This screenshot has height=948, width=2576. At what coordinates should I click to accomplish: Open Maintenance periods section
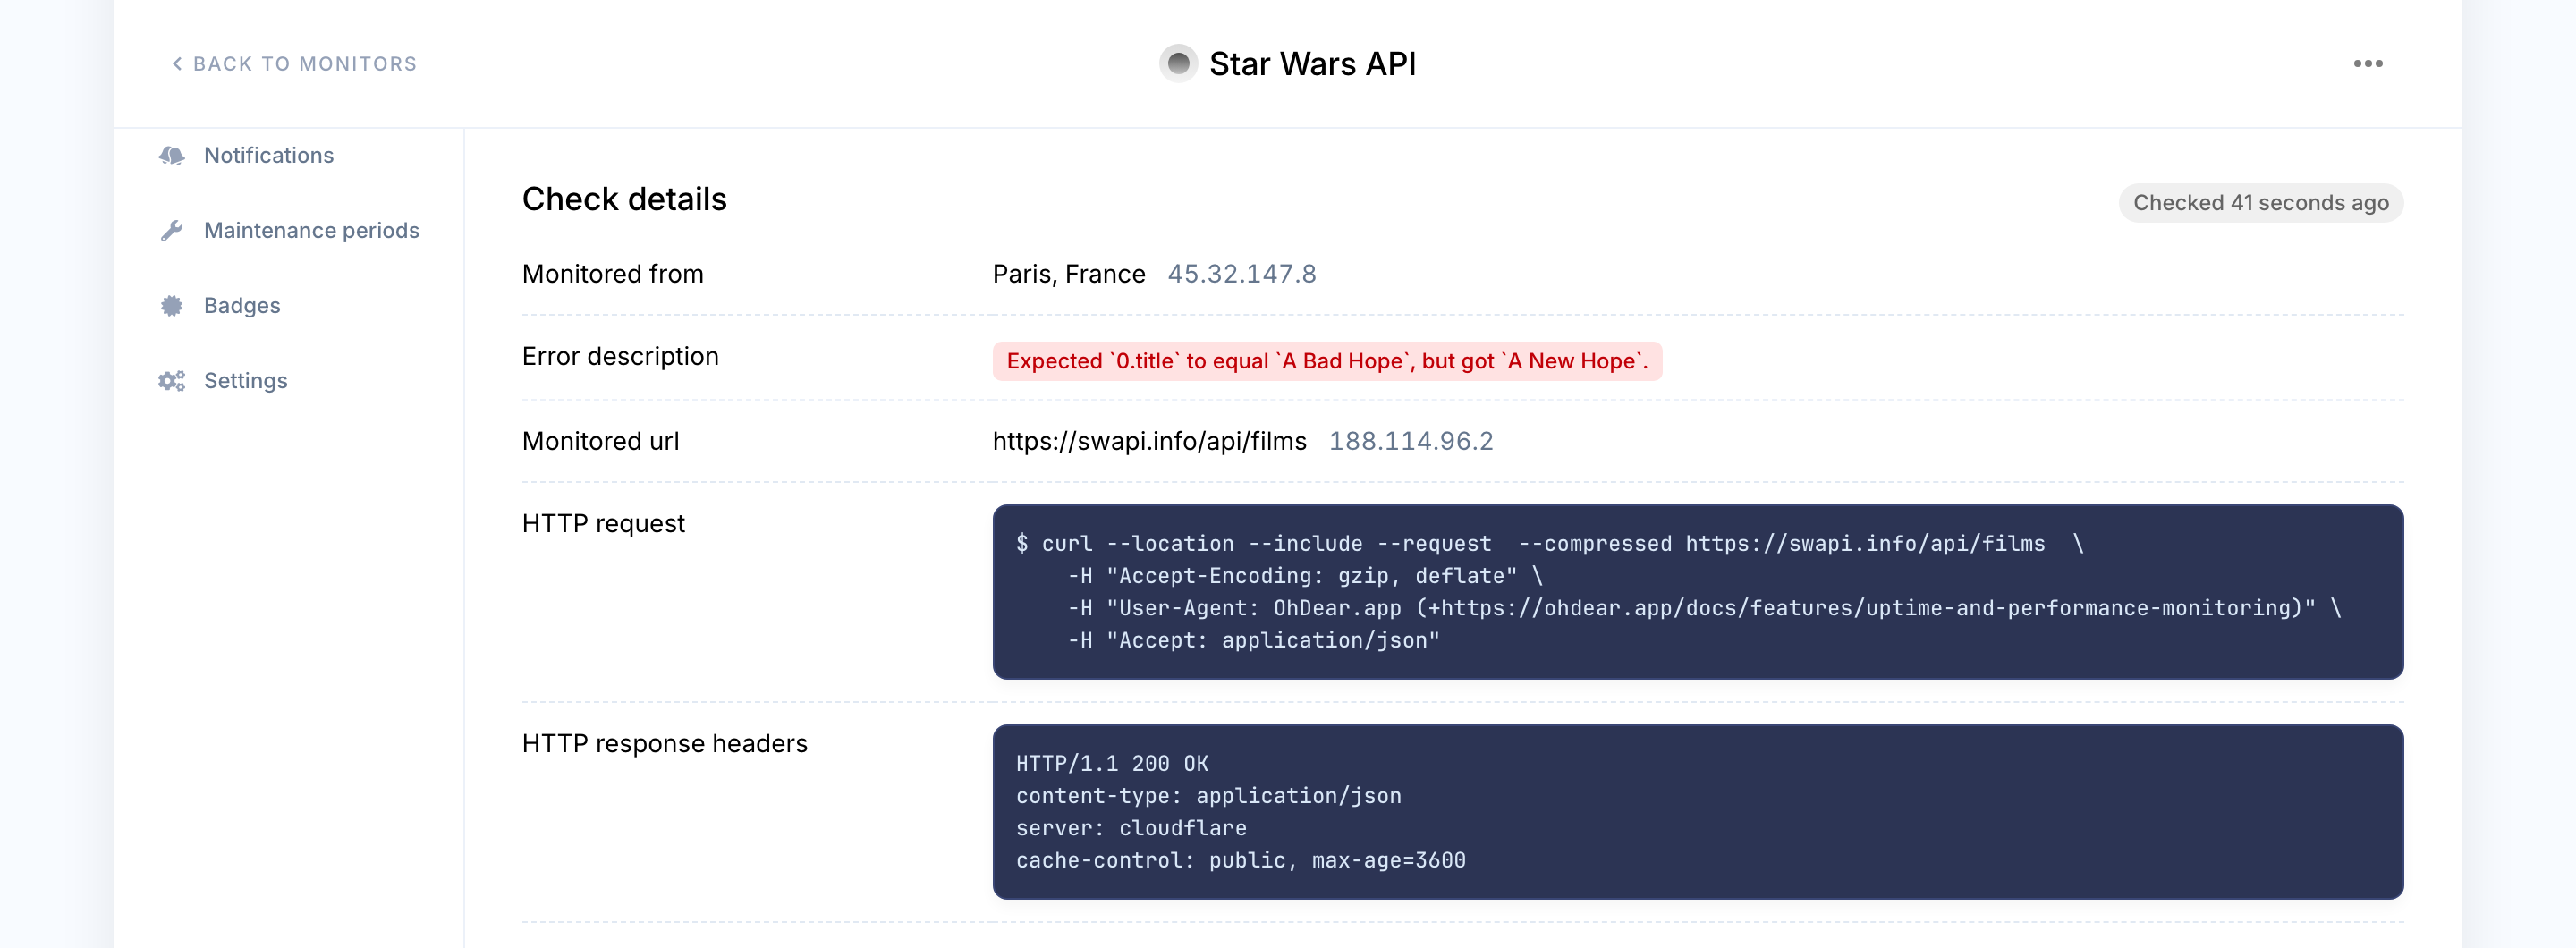pos(311,230)
